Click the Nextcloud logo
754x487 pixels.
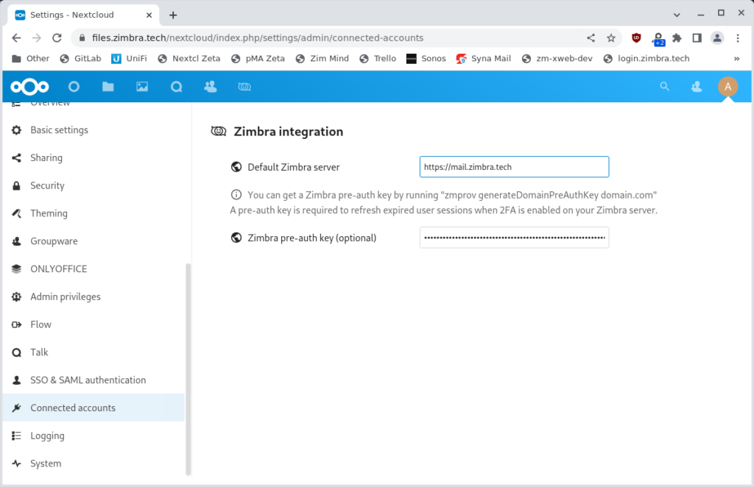pos(29,86)
